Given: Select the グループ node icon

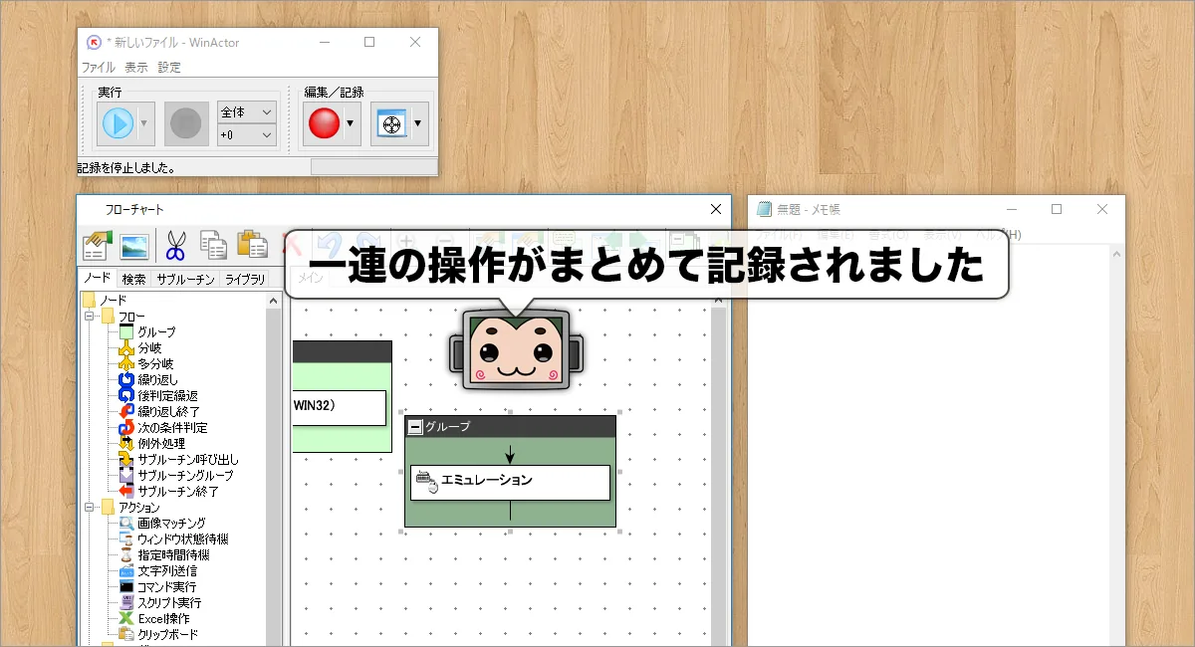Looking at the screenshot, I should 126,331.
